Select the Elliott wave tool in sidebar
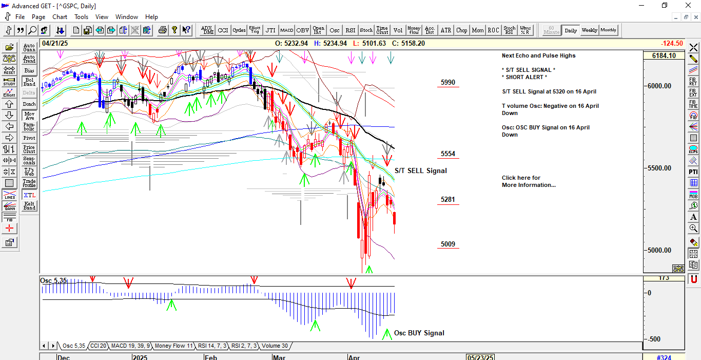 point(9,92)
